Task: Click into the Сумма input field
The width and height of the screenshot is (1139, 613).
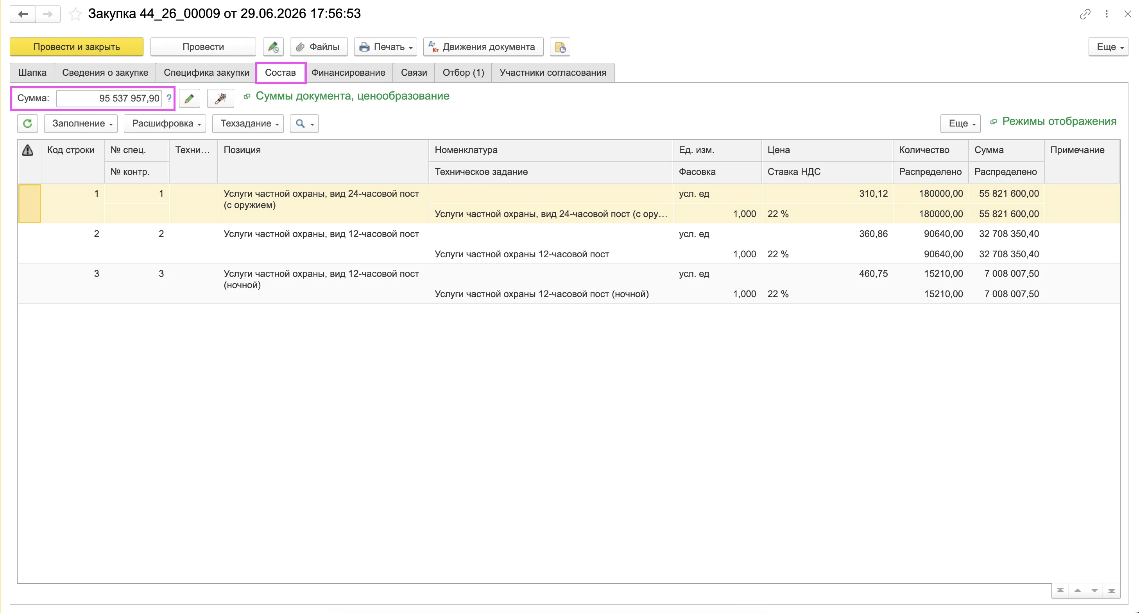Action: coord(109,98)
